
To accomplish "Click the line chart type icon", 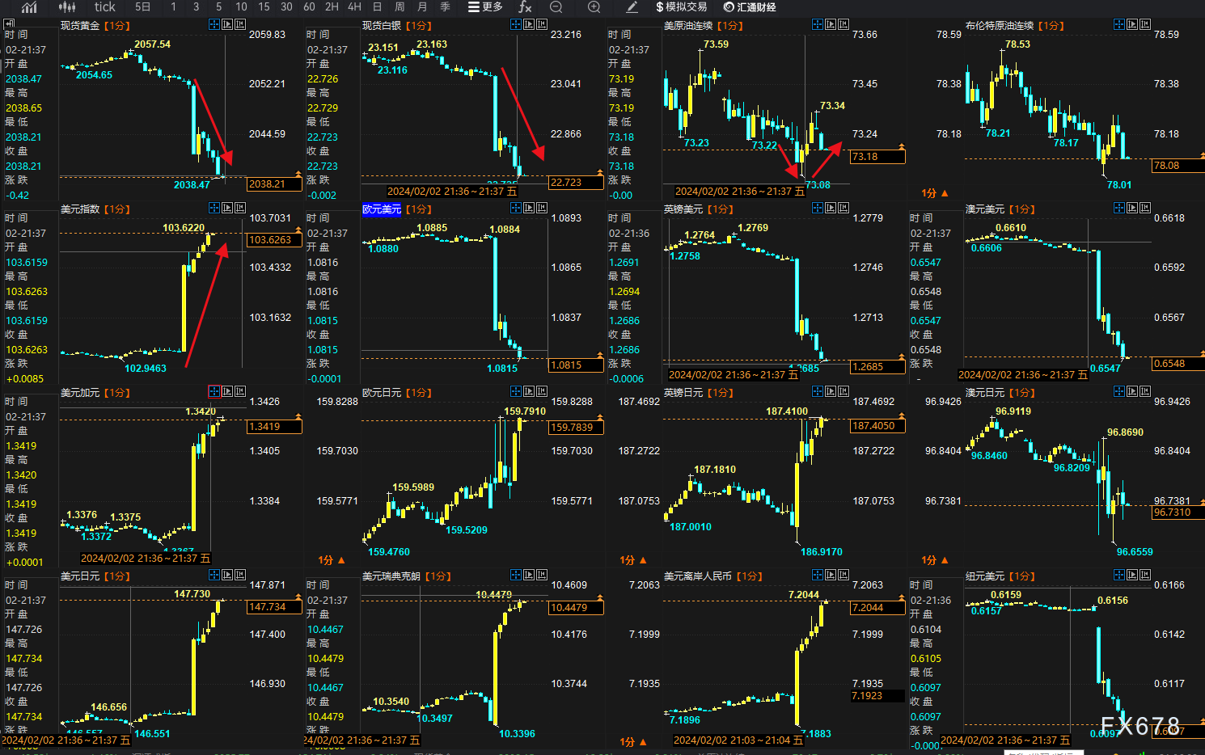I will (x=29, y=7).
